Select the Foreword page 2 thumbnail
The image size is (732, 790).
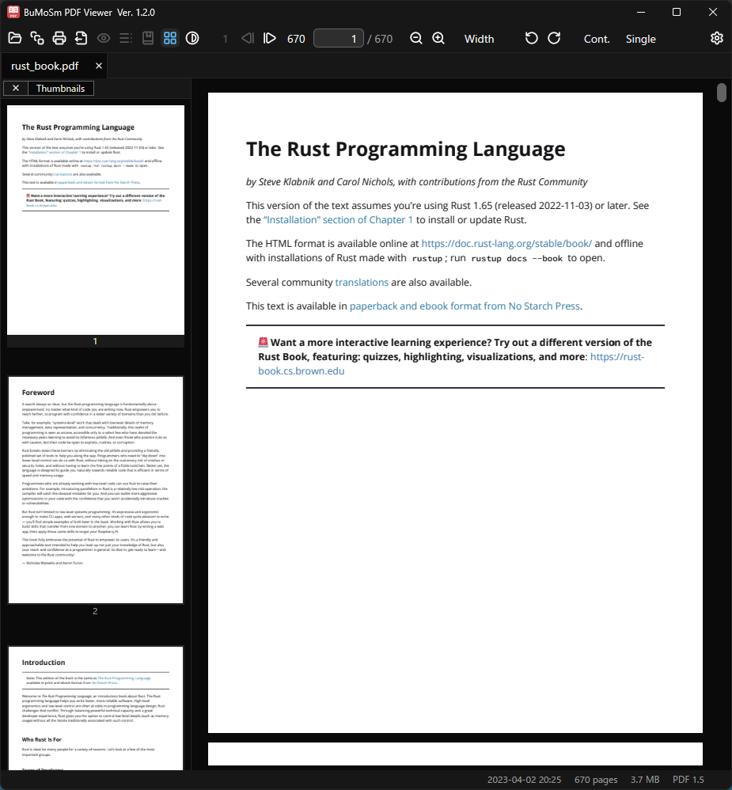96,490
